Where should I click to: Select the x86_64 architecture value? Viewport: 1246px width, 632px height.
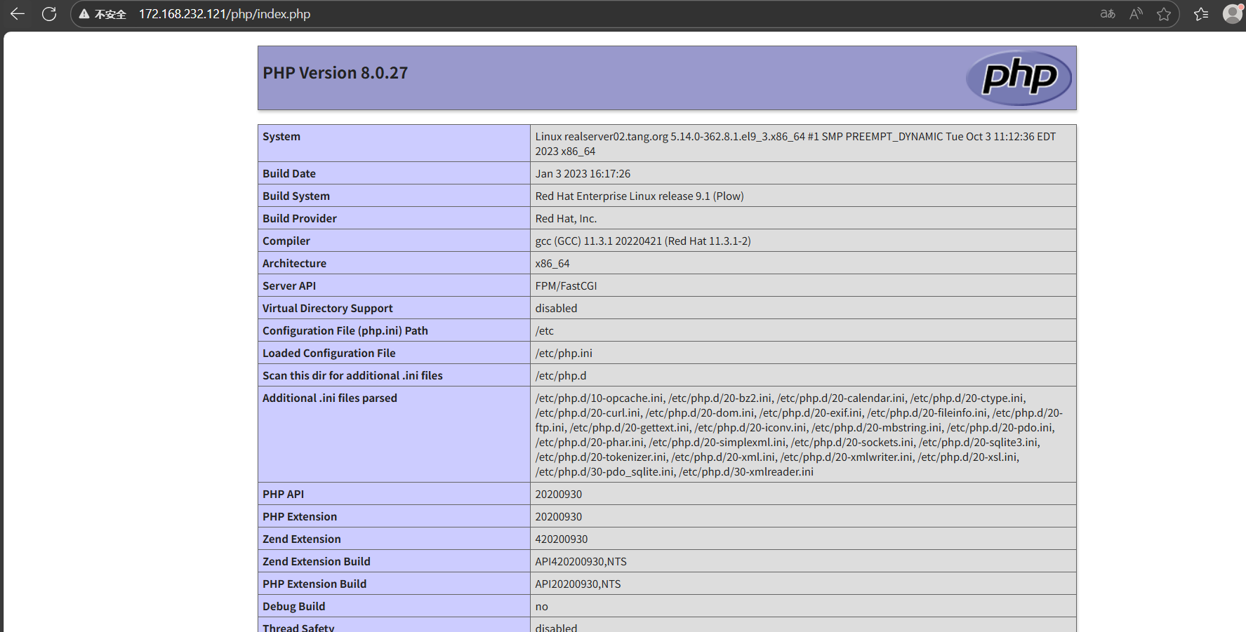[x=552, y=264]
